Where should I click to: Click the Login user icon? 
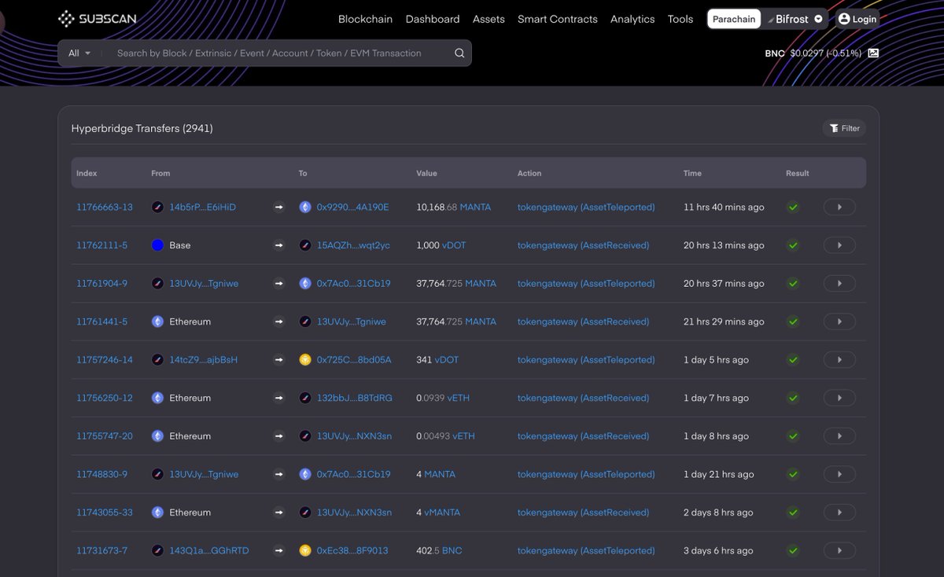pos(844,19)
